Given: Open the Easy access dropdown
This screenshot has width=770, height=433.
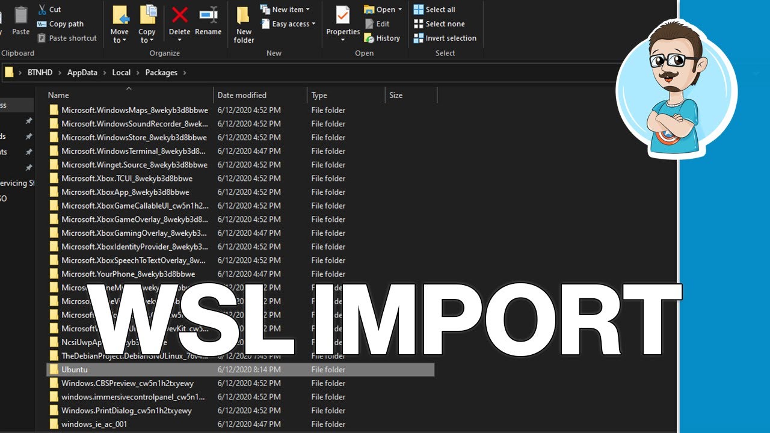Looking at the screenshot, I should (289, 24).
